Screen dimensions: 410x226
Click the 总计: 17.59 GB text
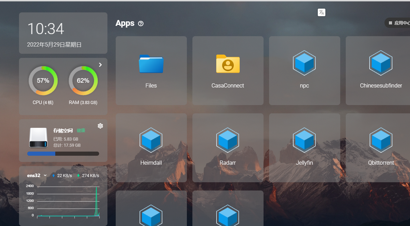67,145
